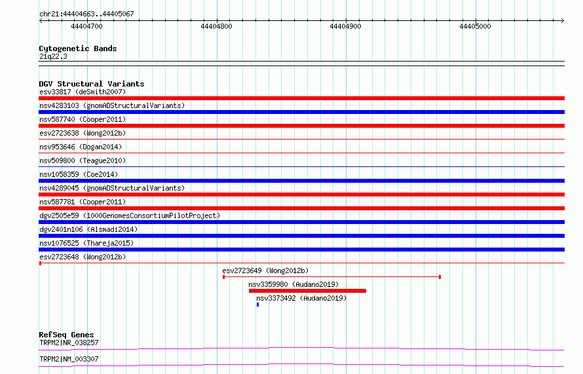Click the esv2723648 (Wong2012b) label
The height and width of the screenshot is (374, 583).
tap(83, 257)
